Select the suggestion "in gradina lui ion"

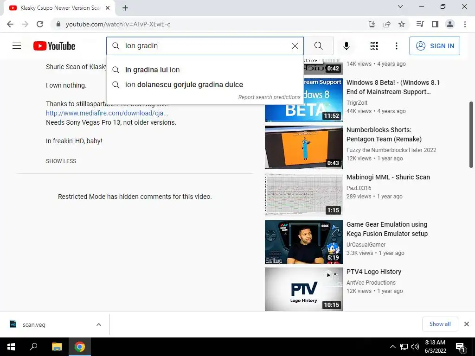pyautogui.click(x=205, y=70)
